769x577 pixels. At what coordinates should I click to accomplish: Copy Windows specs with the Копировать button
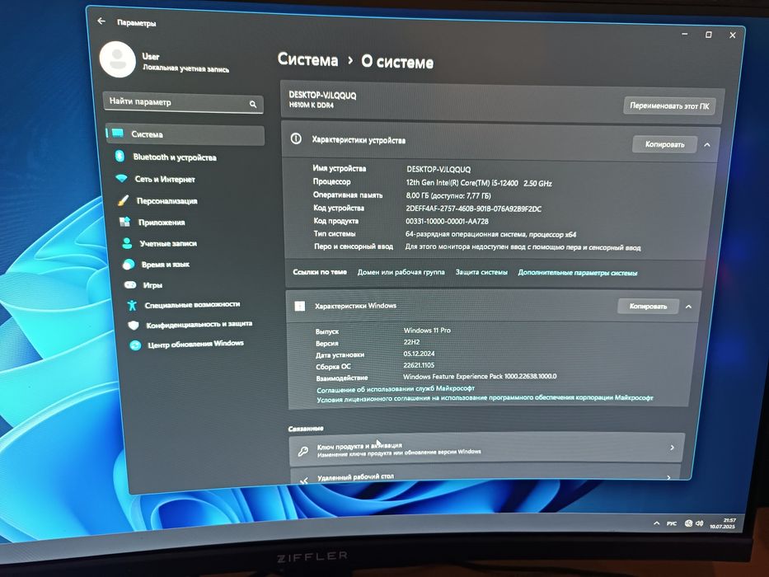pyautogui.click(x=648, y=306)
